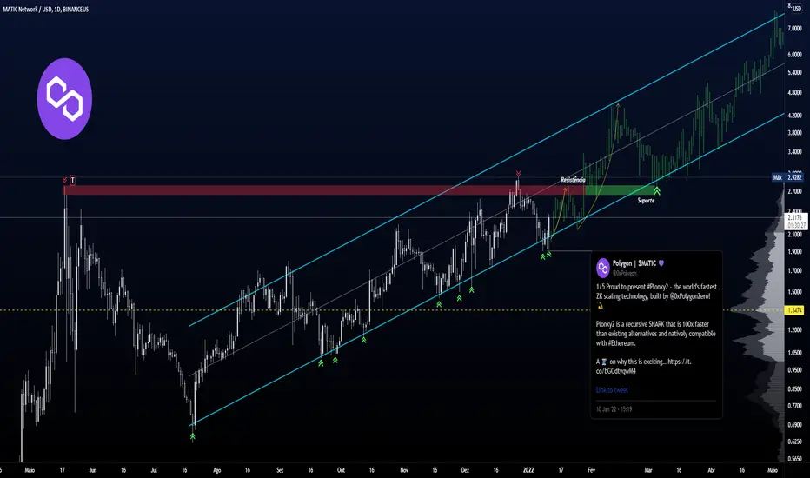The height and width of the screenshot is (478, 810).
Task: Click the 2.7000 price axis label
Action: click(794, 191)
